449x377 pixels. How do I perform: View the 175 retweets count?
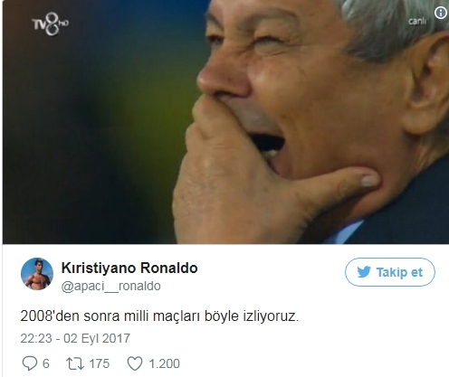pyautogui.click(x=100, y=363)
